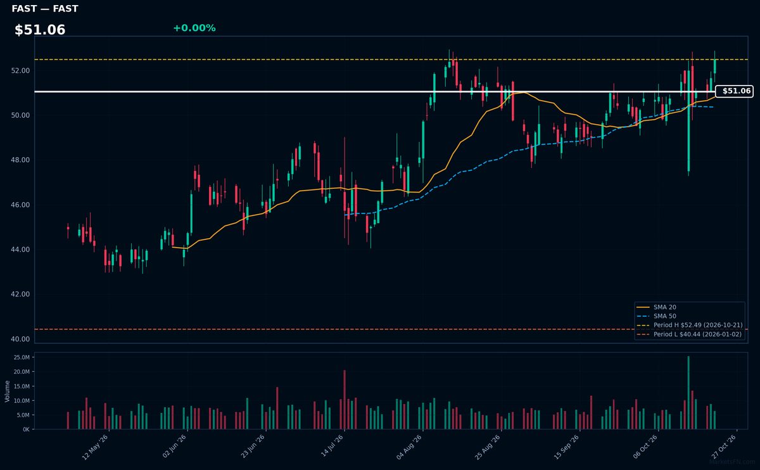Click the 04 Aug '26 date label
Screen dimensions: 760x470
410,448
